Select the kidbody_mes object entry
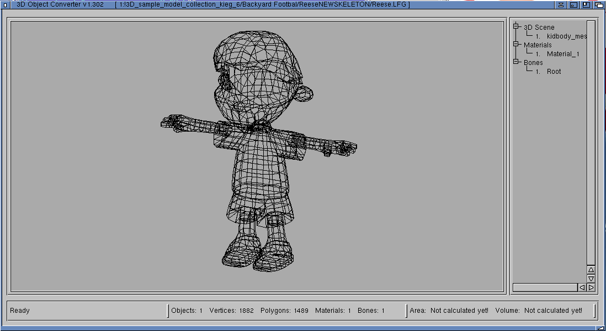Viewport: 606px width, 331px height. coord(567,36)
